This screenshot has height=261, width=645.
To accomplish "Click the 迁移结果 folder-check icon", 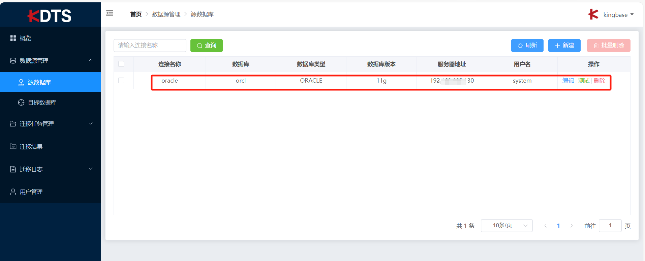I will pyautogui.click(x=13, y=146).
